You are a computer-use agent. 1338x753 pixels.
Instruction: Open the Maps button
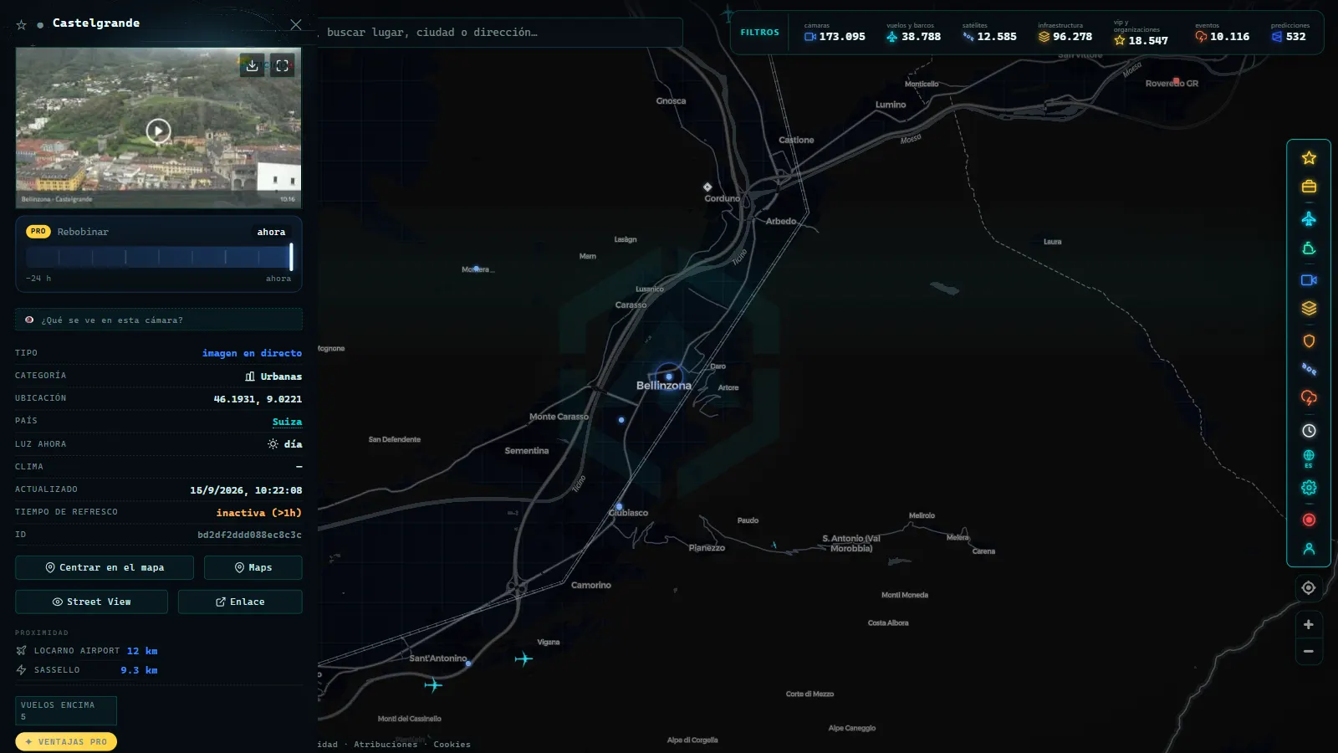(253, 567)
